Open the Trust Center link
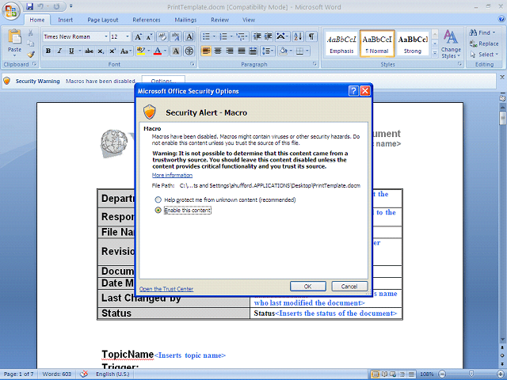Screen dimensions: 507x380 166,289
